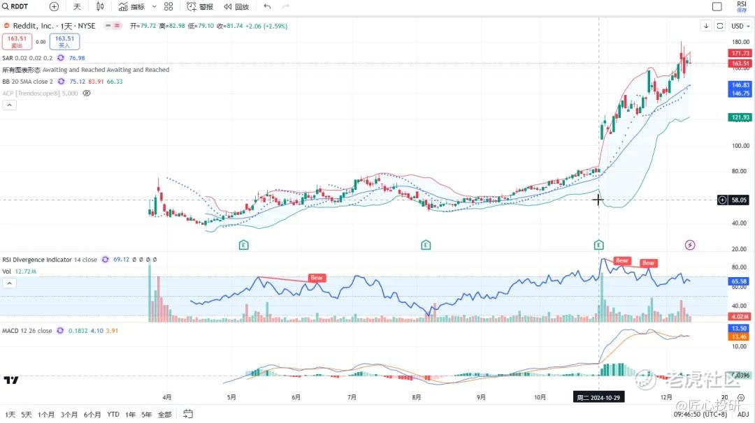Image resolution: width=755 pixels, height=423 pixels.
Task: Click the MACD indicator loading icon
Action: click(60, 331)
